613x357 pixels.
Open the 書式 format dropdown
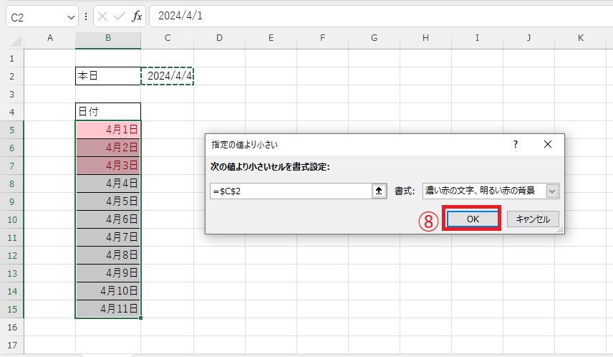(x=552, y=191)
